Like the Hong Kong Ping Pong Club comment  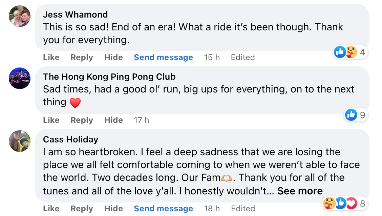[x=51, y=120]
